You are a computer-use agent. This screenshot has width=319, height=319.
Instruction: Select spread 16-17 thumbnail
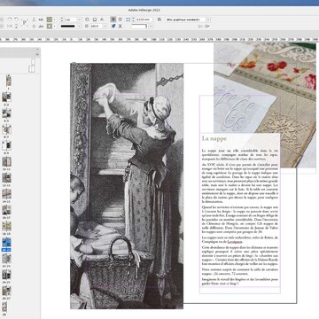(x=6, y=210)
